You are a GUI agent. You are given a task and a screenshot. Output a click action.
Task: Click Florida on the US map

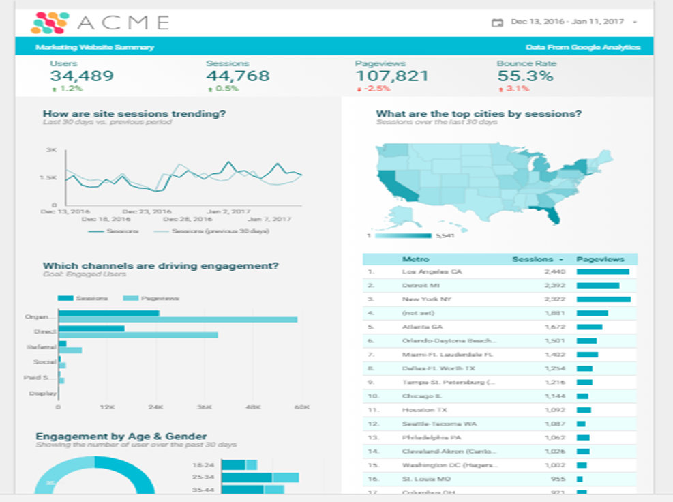pyautogui.click(x=551, y=213)
